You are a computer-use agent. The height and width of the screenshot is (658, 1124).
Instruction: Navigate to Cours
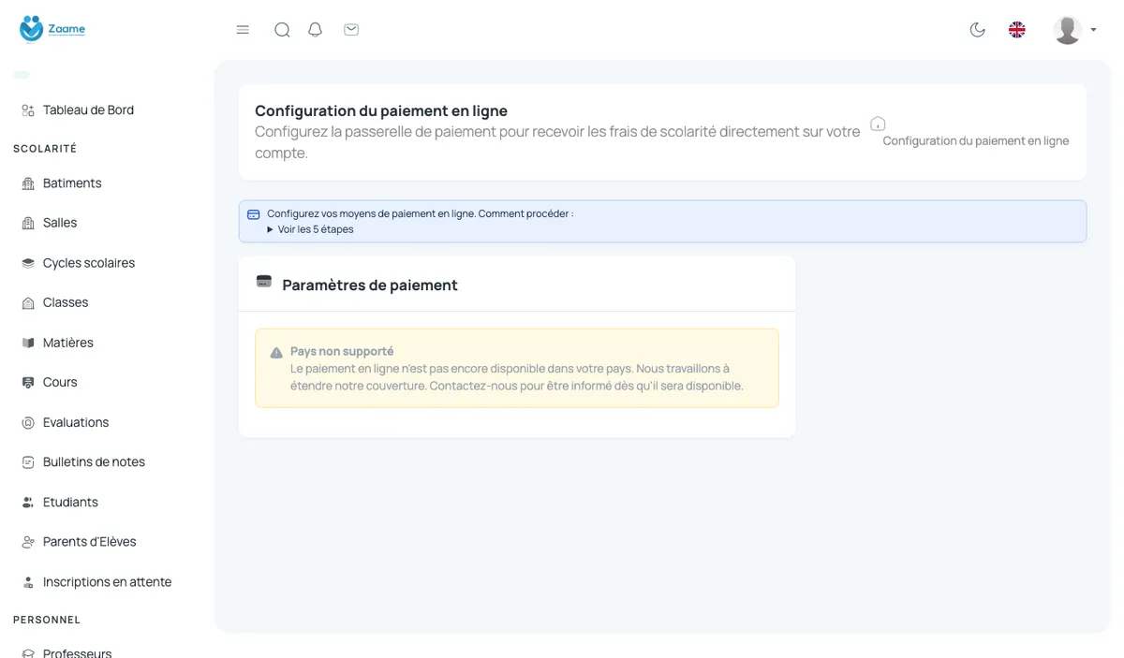(60, 382)
